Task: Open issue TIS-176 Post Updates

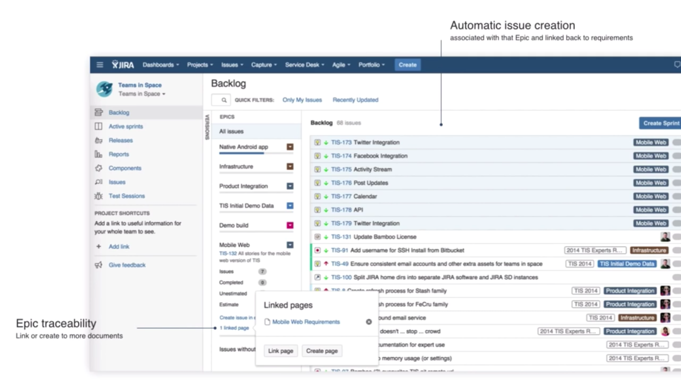Action: 360,183
